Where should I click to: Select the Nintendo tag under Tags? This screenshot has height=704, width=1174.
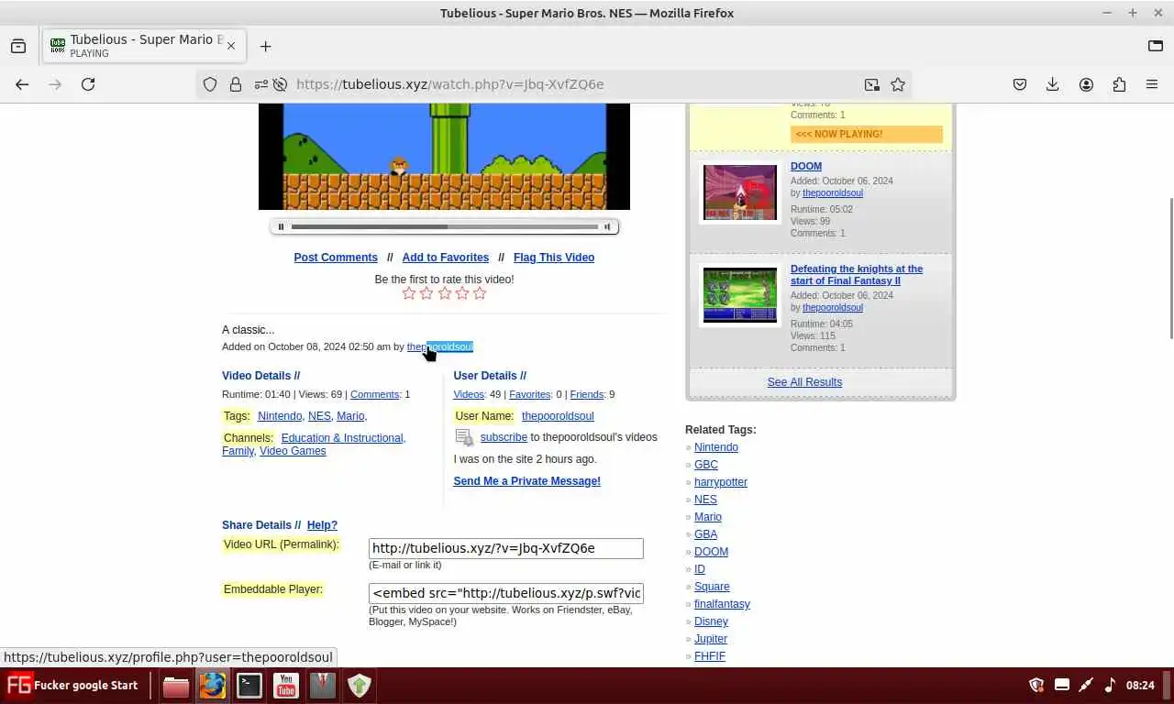280,416
